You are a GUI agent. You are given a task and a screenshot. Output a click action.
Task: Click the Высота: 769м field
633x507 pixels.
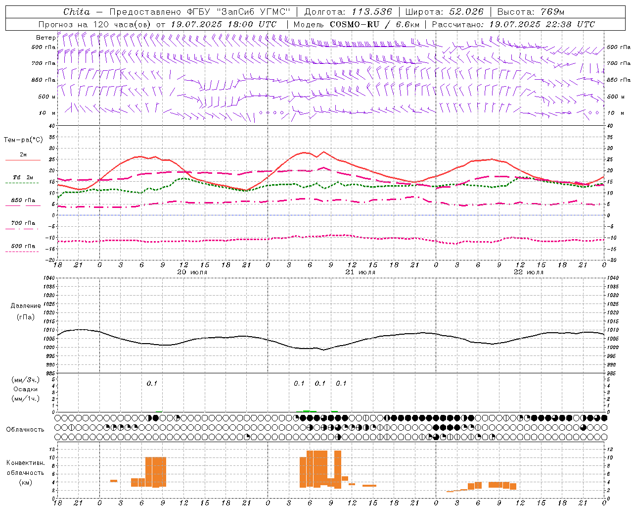point(531,12)
